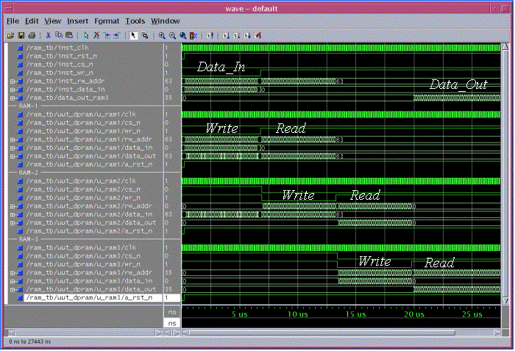515x351 pixels.
Task: Click the Open file toolbar icon
Action: click(11, 35)
